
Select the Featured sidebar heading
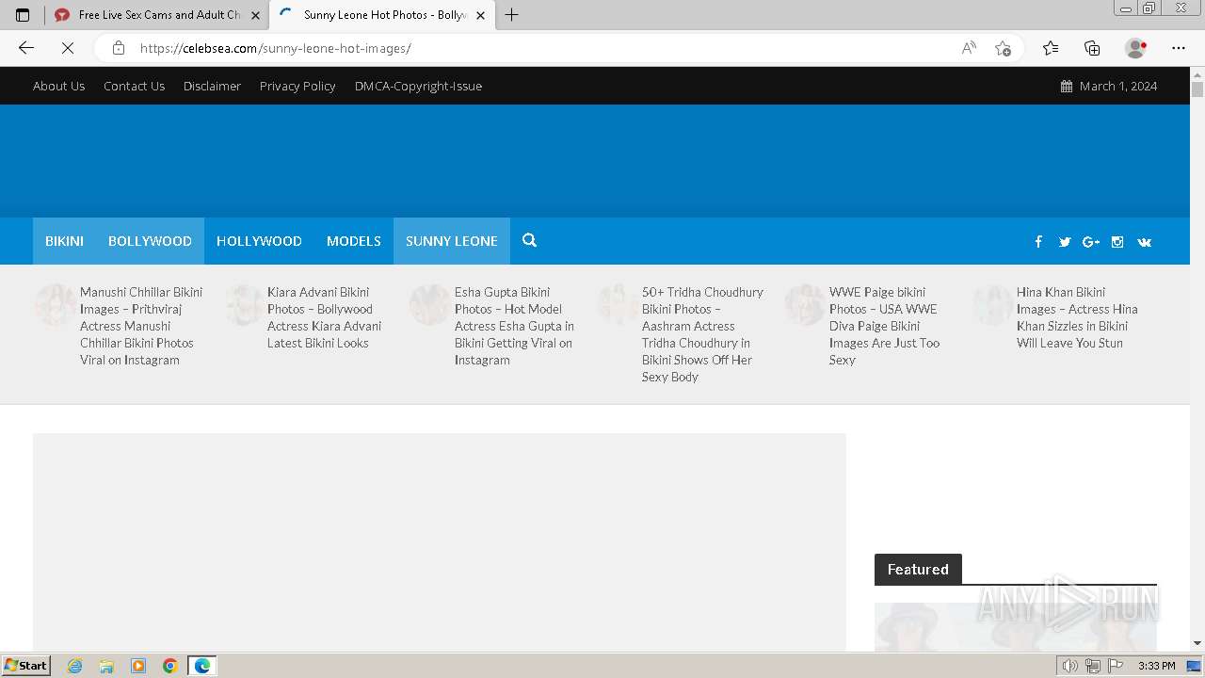coord(918,569)
